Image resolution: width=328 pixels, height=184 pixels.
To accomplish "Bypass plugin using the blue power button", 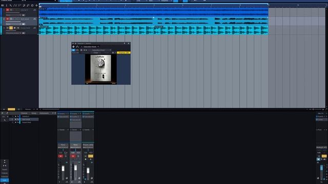I will 73,50.
